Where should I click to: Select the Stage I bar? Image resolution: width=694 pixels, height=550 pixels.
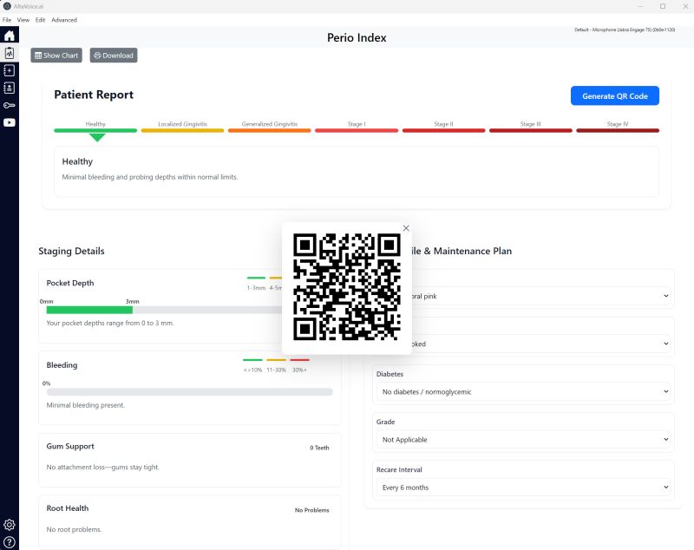click(357, 130)
